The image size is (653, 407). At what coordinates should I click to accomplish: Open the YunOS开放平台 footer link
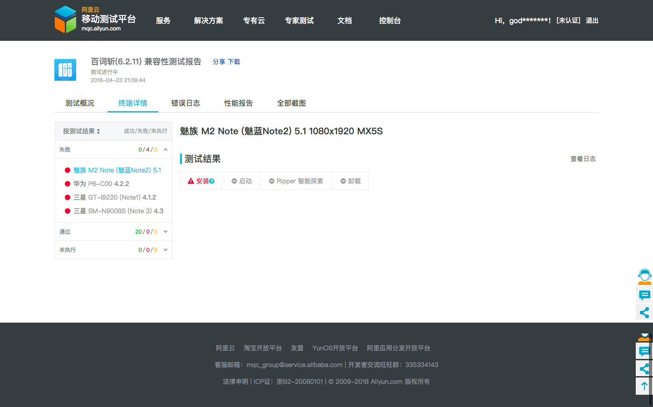point(335,348)
